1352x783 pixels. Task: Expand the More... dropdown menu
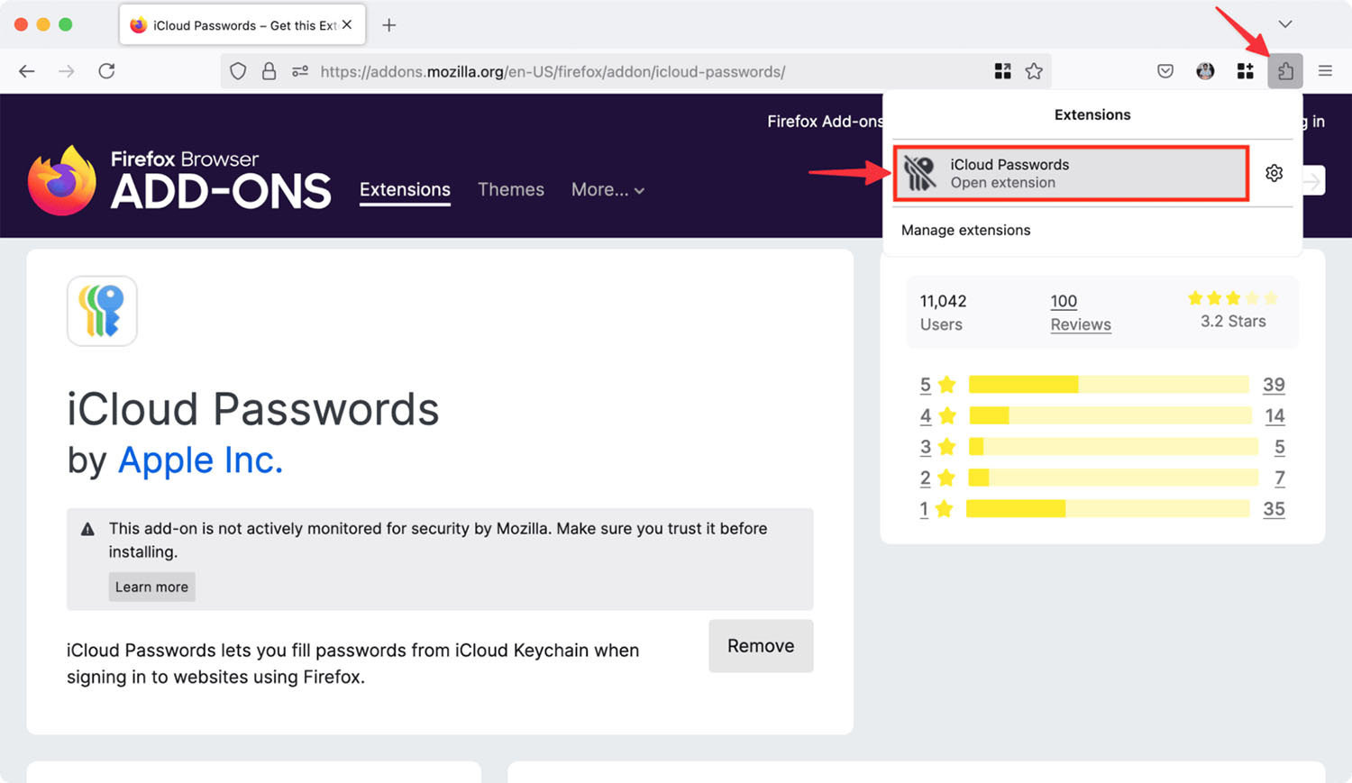pos(607,190)
